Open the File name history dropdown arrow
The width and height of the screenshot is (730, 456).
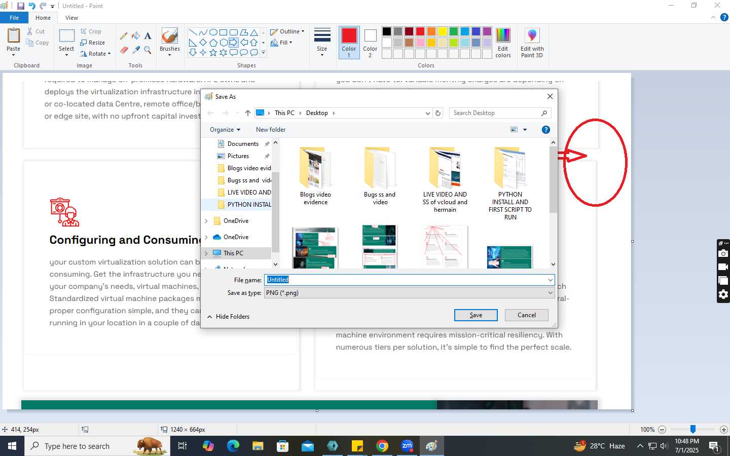tap(550, 280)
